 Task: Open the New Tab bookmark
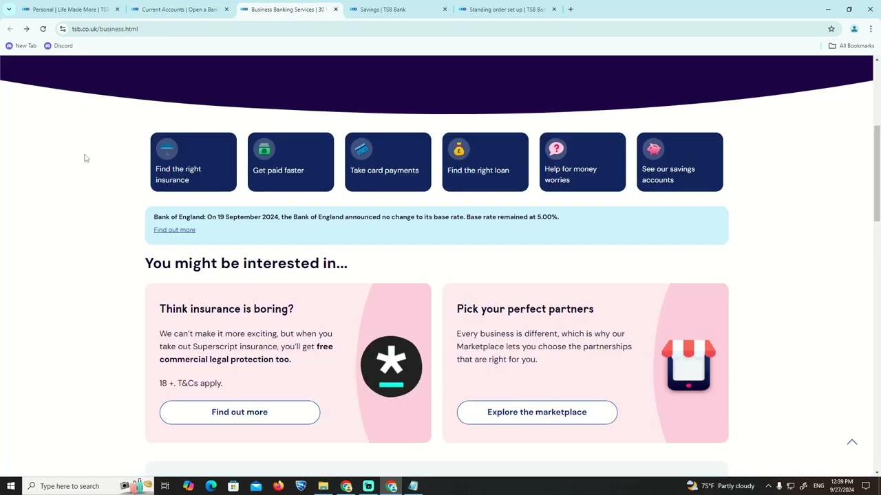click(21, 46)
